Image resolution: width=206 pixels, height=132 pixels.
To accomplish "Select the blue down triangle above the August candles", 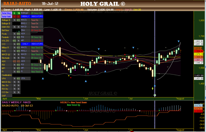I will tap(178, 41).
